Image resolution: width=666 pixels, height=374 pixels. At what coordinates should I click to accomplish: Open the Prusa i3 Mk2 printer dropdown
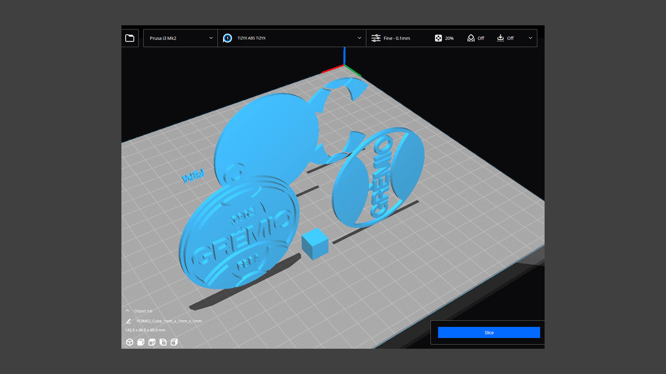coord(180,38)
